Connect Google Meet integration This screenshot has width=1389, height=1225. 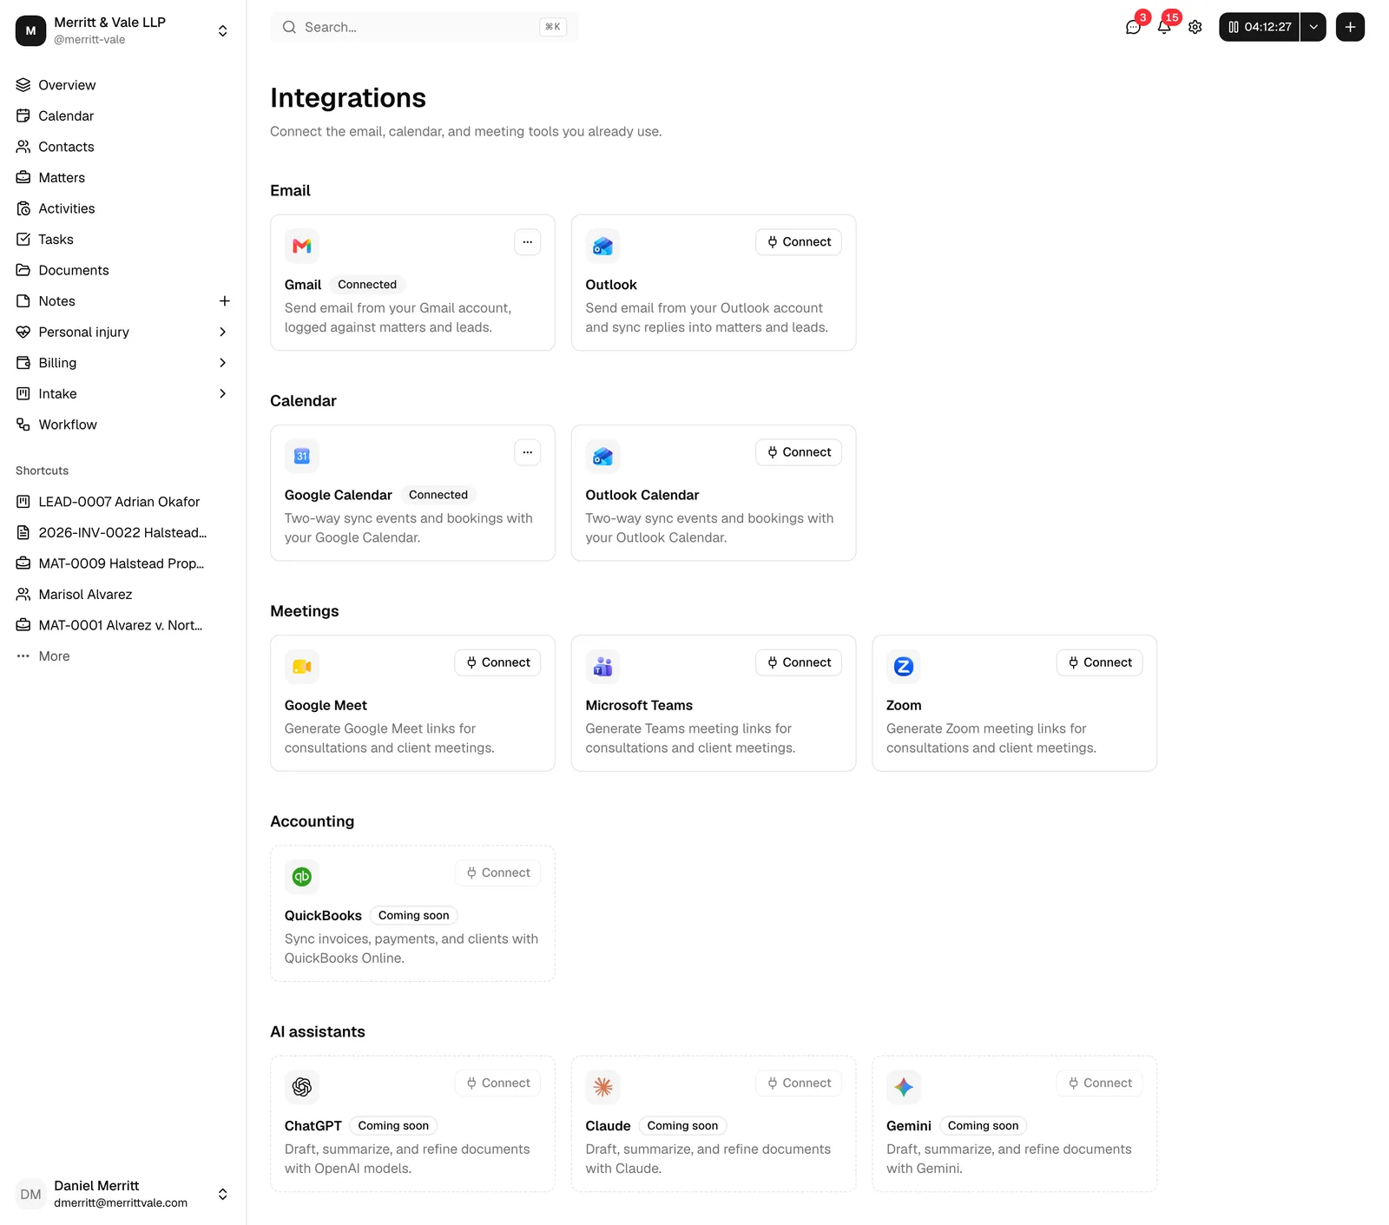tap(497, 662)
